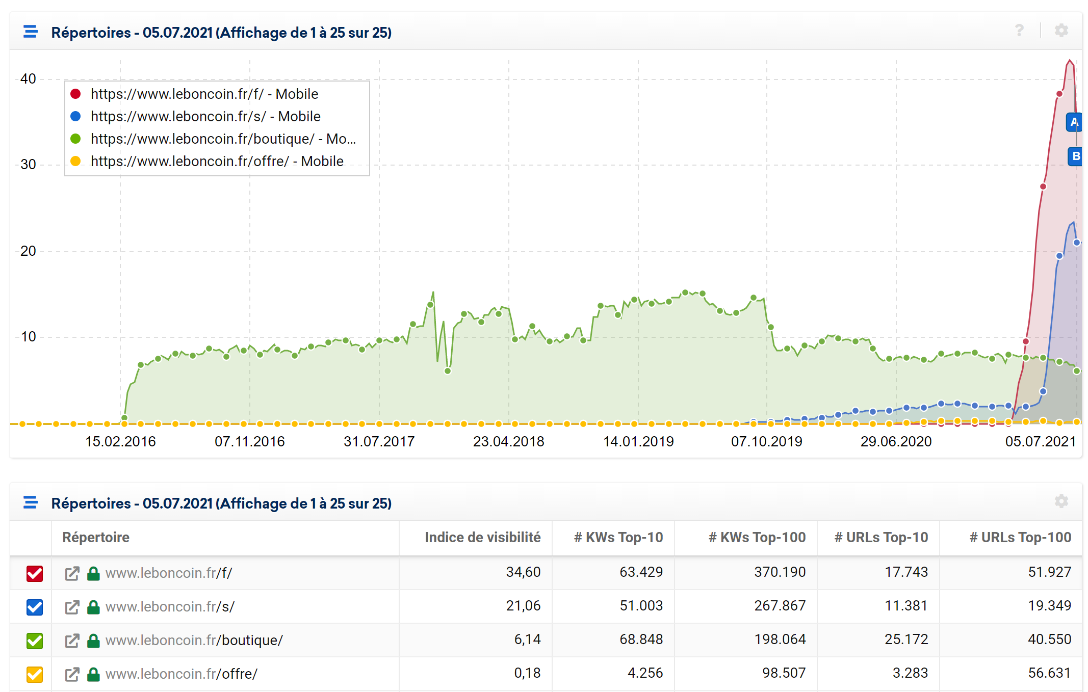This screenshot has width=1088, height=692.
Task: Click visibility value 0,18
Action: click(527, 673)
